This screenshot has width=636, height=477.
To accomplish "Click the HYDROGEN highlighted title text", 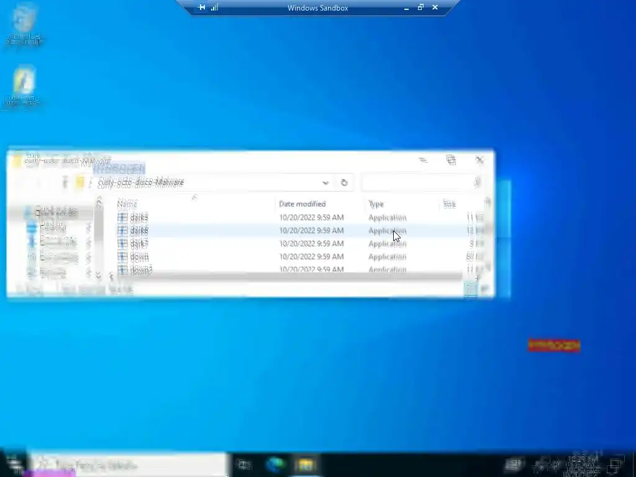I will [x=119, y=168].
